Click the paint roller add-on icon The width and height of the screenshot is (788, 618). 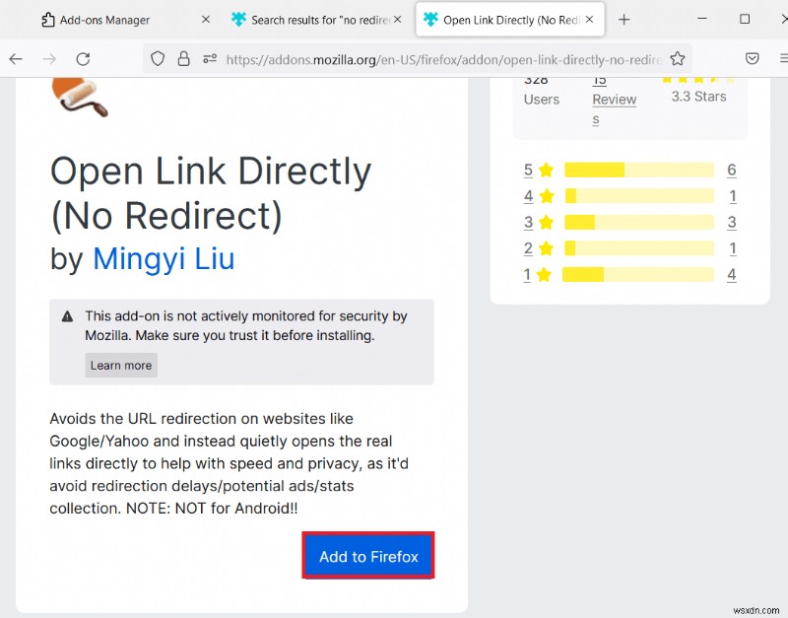click(x=80, y=97)
